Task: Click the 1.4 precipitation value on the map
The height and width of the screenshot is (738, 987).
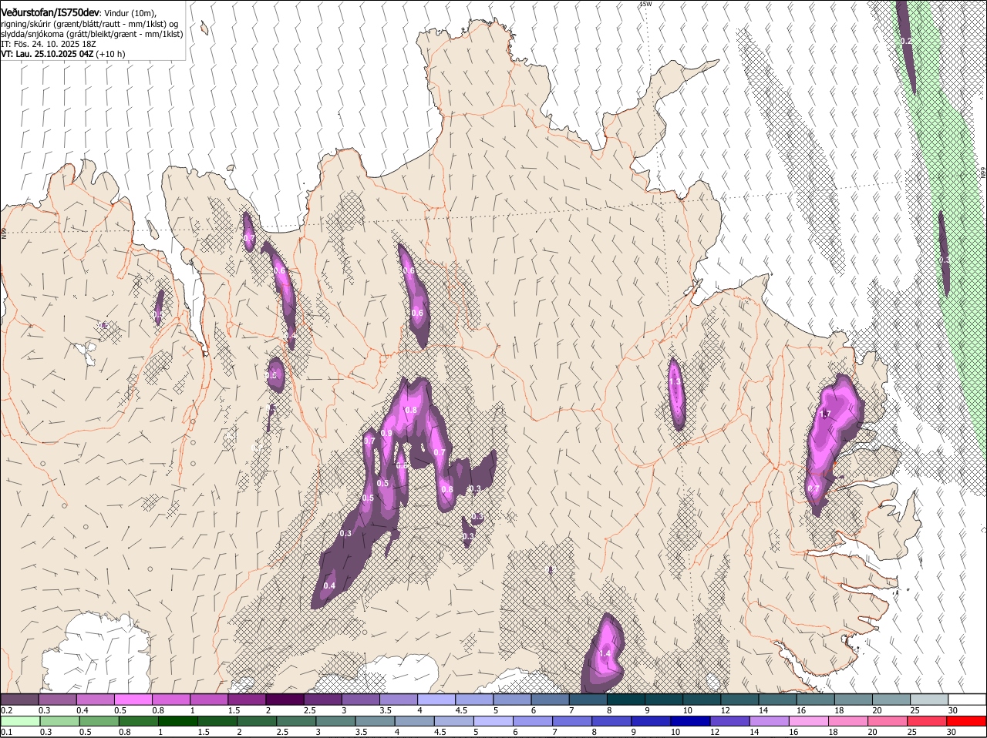Action: click(x=605, y=653)
